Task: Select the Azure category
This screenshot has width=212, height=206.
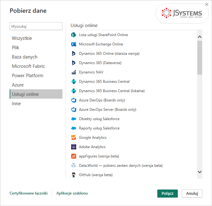Action: coord(36,85)
